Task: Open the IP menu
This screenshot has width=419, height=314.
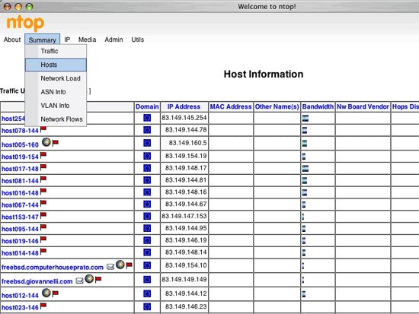Action: (67, 40)
